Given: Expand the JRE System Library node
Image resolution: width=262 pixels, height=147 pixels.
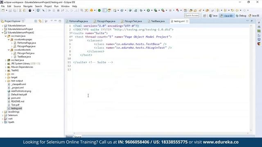Looking at the screenshot, I should (6, 64).
